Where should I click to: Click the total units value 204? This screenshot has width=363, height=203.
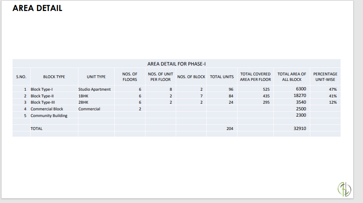(230, 128)
